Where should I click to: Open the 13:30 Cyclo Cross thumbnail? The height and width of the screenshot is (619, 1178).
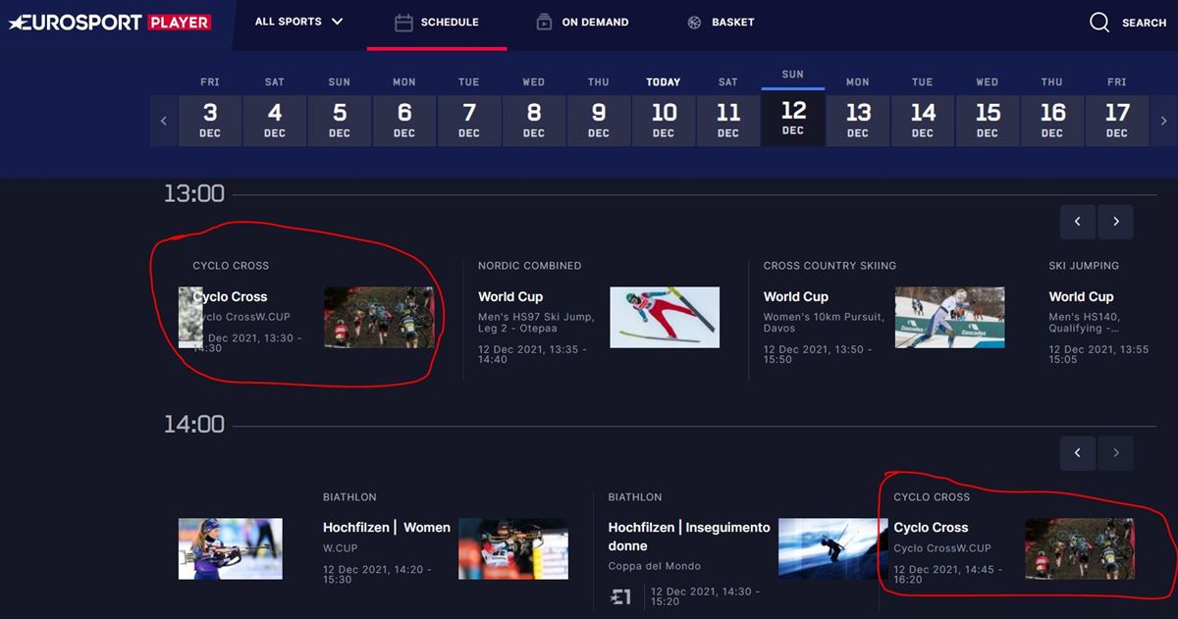[x=379, y=317]
